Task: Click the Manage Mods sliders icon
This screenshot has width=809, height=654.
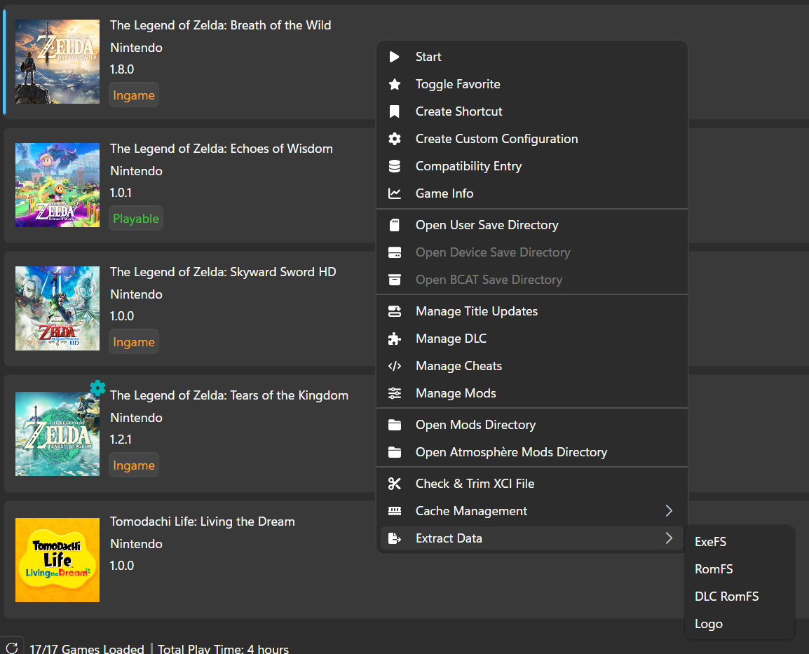Action: [394, 393]
